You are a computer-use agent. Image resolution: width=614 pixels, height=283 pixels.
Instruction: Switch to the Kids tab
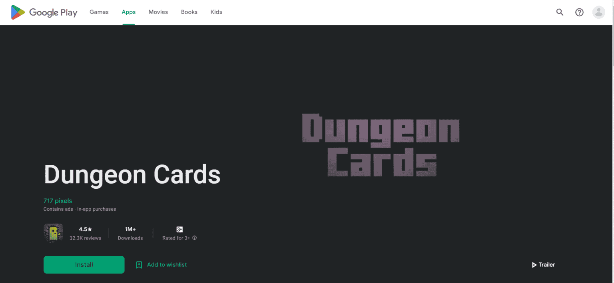pos(216,12)
